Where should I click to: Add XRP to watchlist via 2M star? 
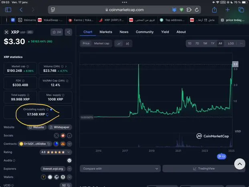click(57, 32)
